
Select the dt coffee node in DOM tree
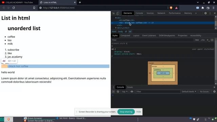tap(126, 20)
